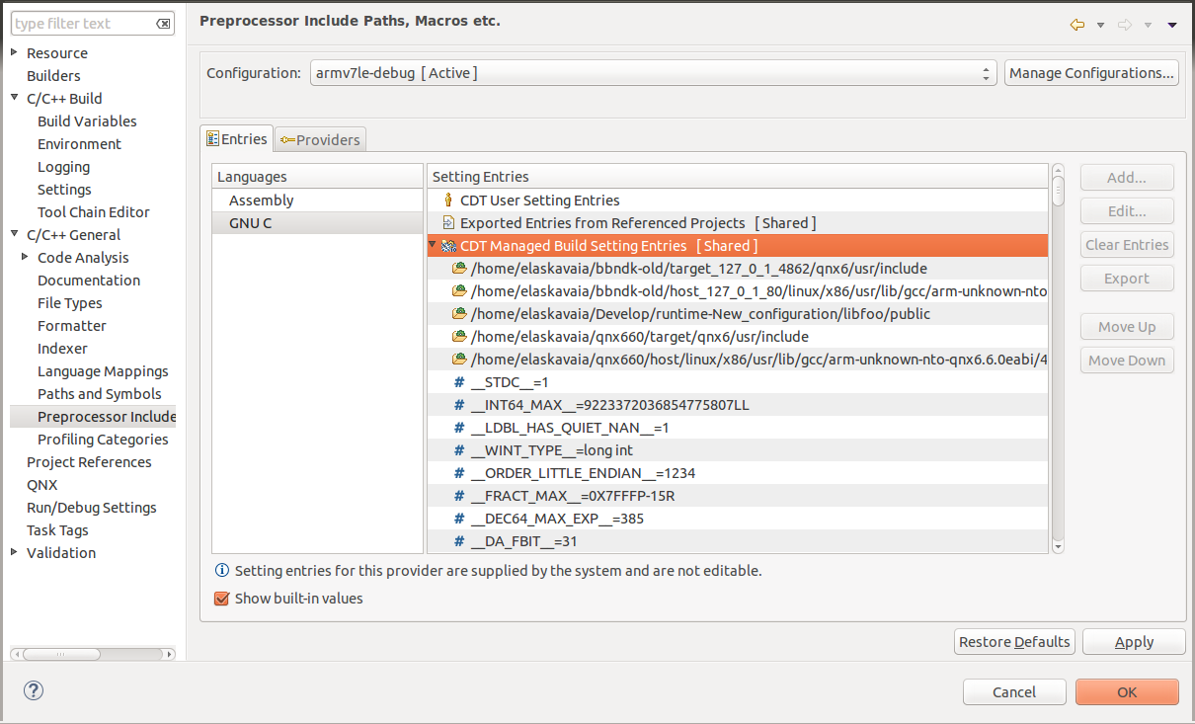Collapse the CDT Managed Build Setting Entries node
The height and width of the screenshot is (724, 1195).
(433, 245)
